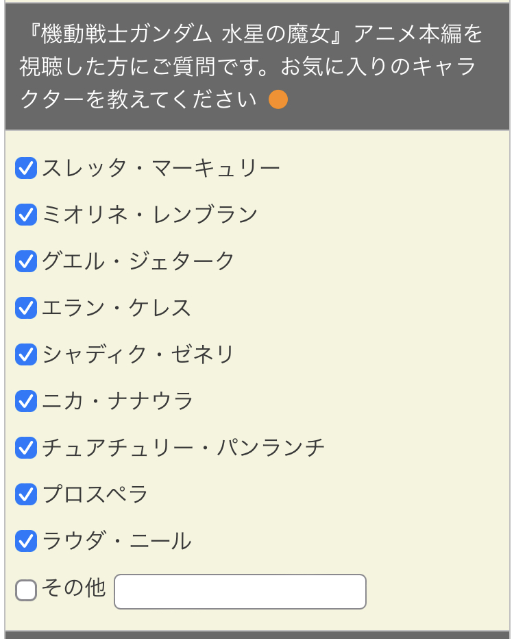The width and height of the screenshot is (514, 639).
Task: Enable the その他 checkbox
Action: (x=26, y=590)
